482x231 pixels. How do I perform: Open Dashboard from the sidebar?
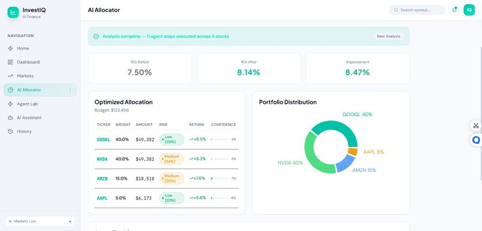40,62
